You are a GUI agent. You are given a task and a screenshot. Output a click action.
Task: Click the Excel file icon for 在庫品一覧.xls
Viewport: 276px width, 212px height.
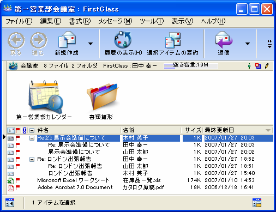click(x=10, y=181)
